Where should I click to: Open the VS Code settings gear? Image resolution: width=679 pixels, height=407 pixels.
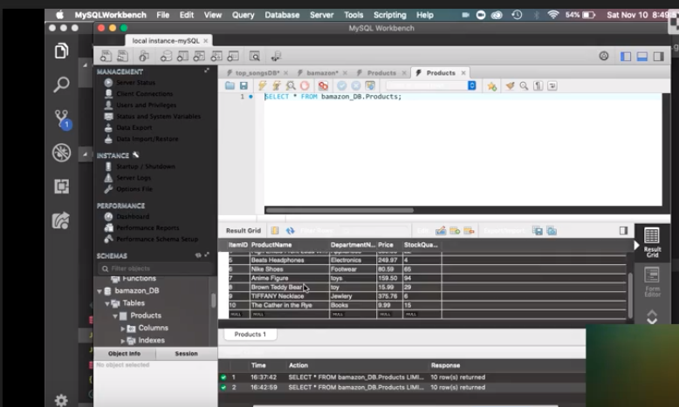pos(61,400)
